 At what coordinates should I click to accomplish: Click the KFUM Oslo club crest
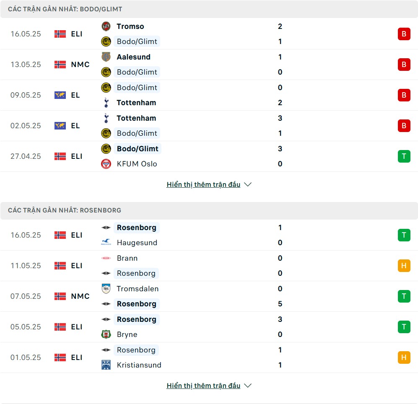pos(106,163)
